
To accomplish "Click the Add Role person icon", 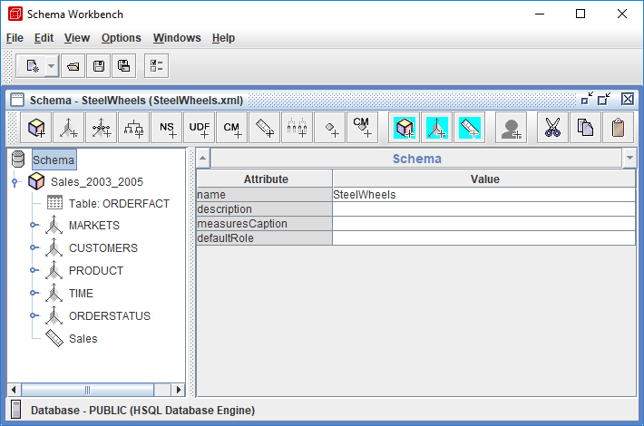I will pos(511,129).
